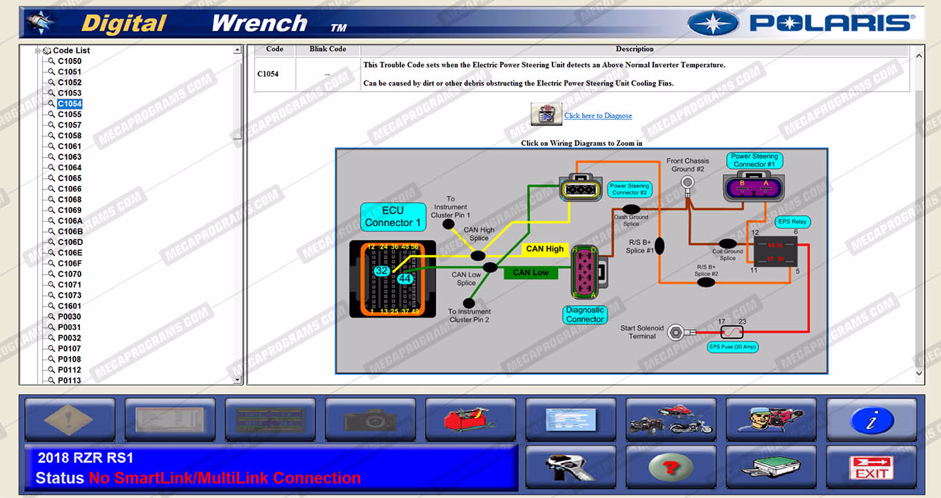This screenshot has height=498, width=941.
Task: Open the red toolbox button
Action: pyautogui.click(x=470, y=419)
